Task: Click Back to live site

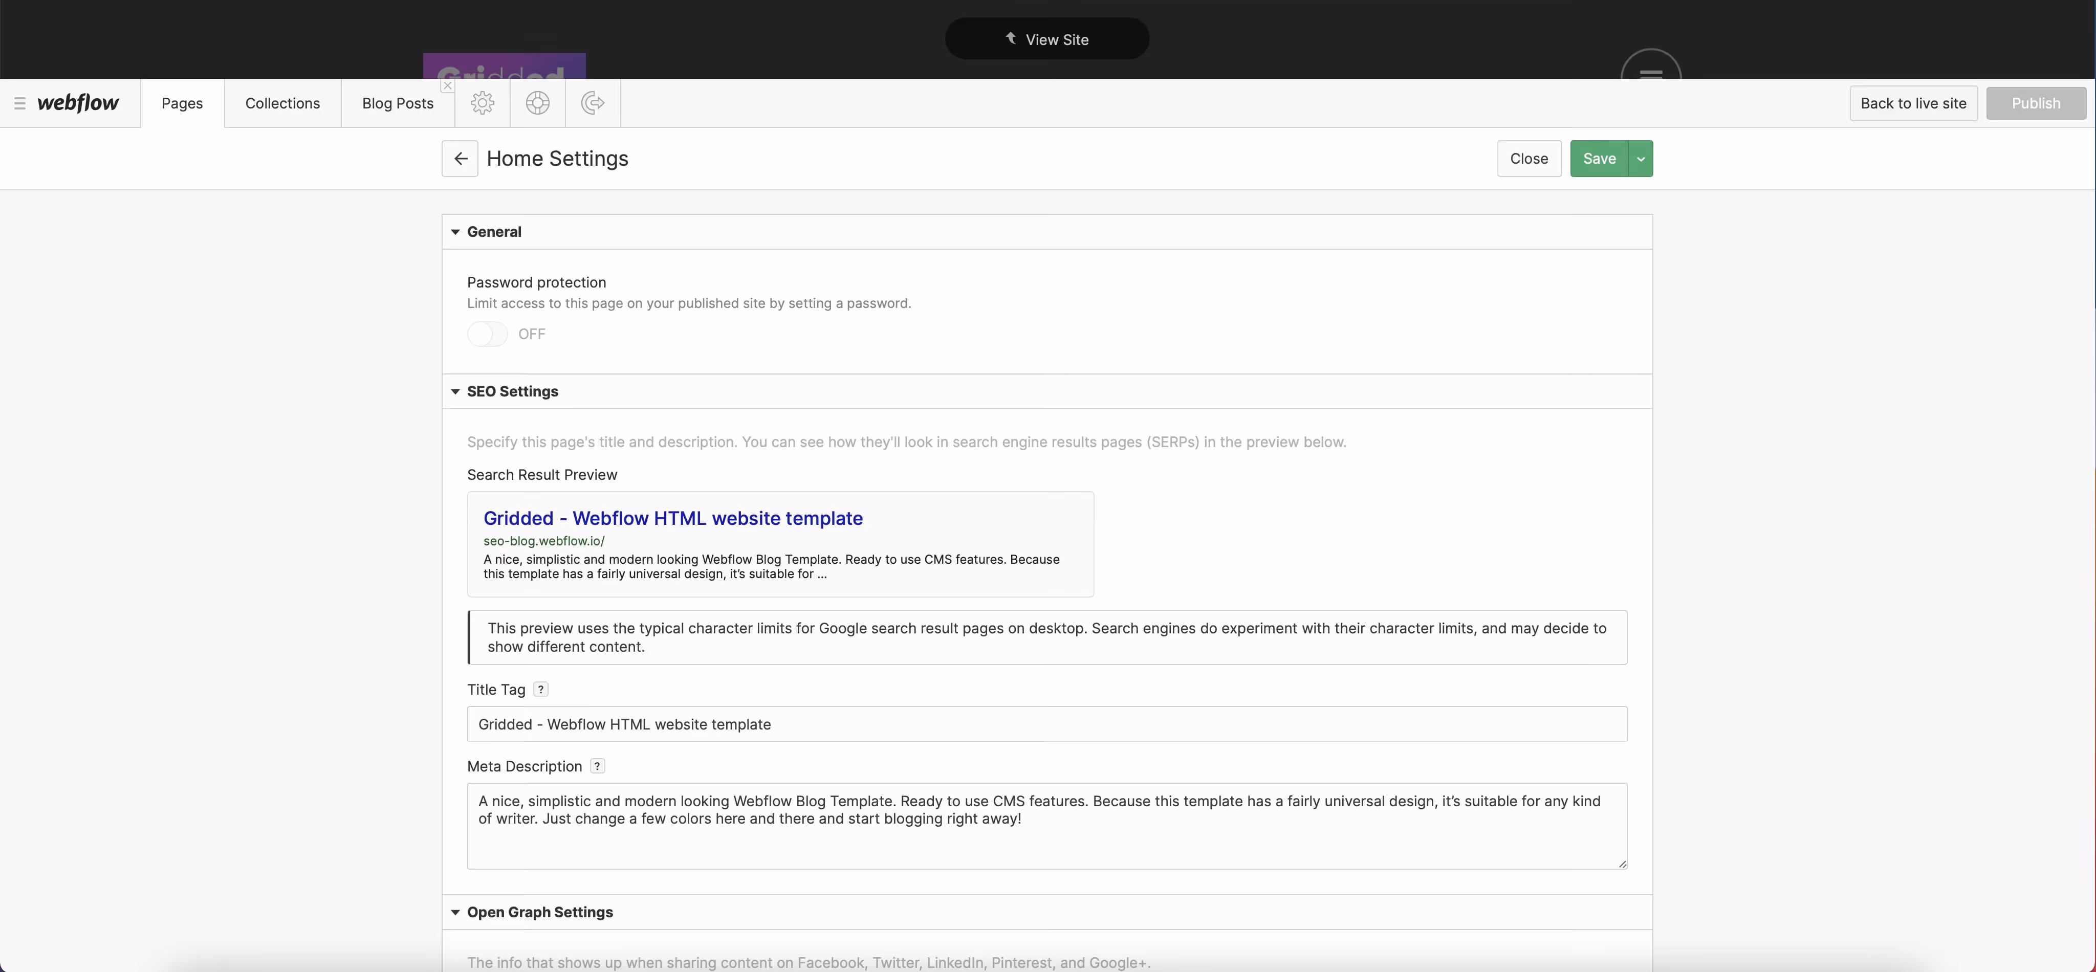Action: click(1913, 103)
